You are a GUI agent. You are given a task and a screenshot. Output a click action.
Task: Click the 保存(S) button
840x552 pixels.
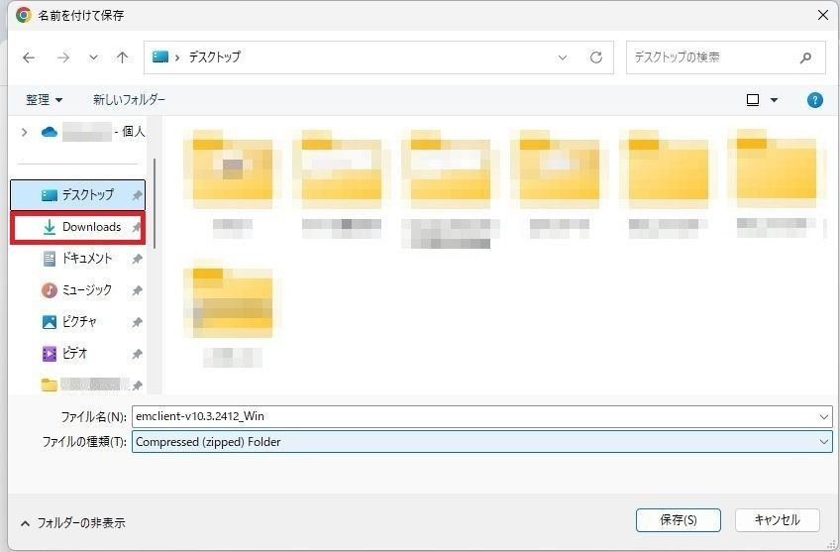[x=679, y=520]
